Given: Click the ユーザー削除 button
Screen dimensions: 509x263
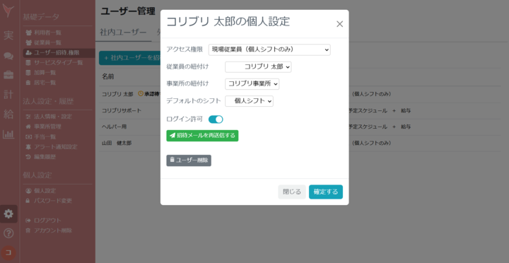Looking at the screenshot, I should pos(189,160).
